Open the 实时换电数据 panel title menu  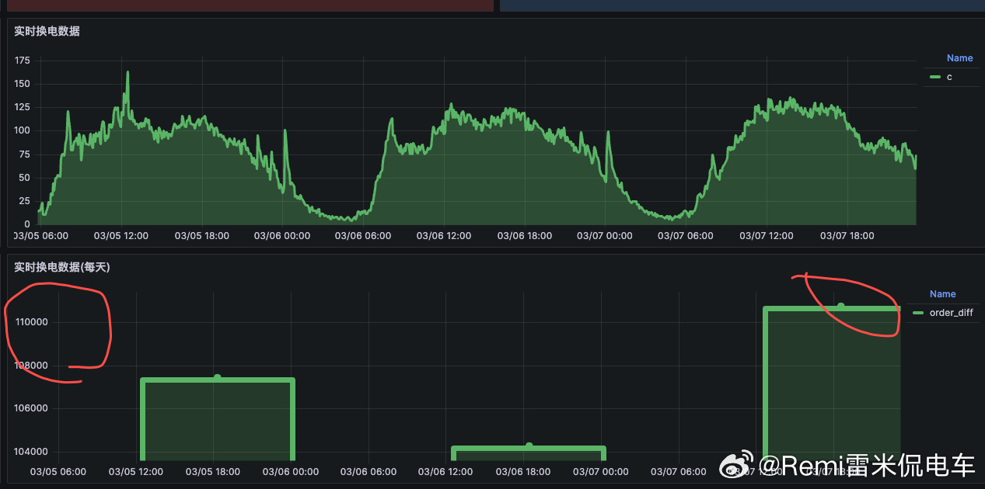pyautogui.click(x=47, y=32)
